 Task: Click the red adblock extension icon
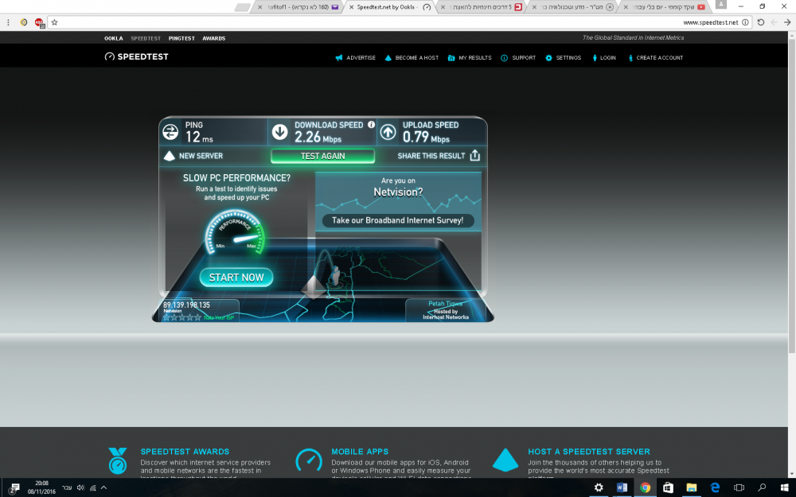pyautogui.click(x=39, y=22)
